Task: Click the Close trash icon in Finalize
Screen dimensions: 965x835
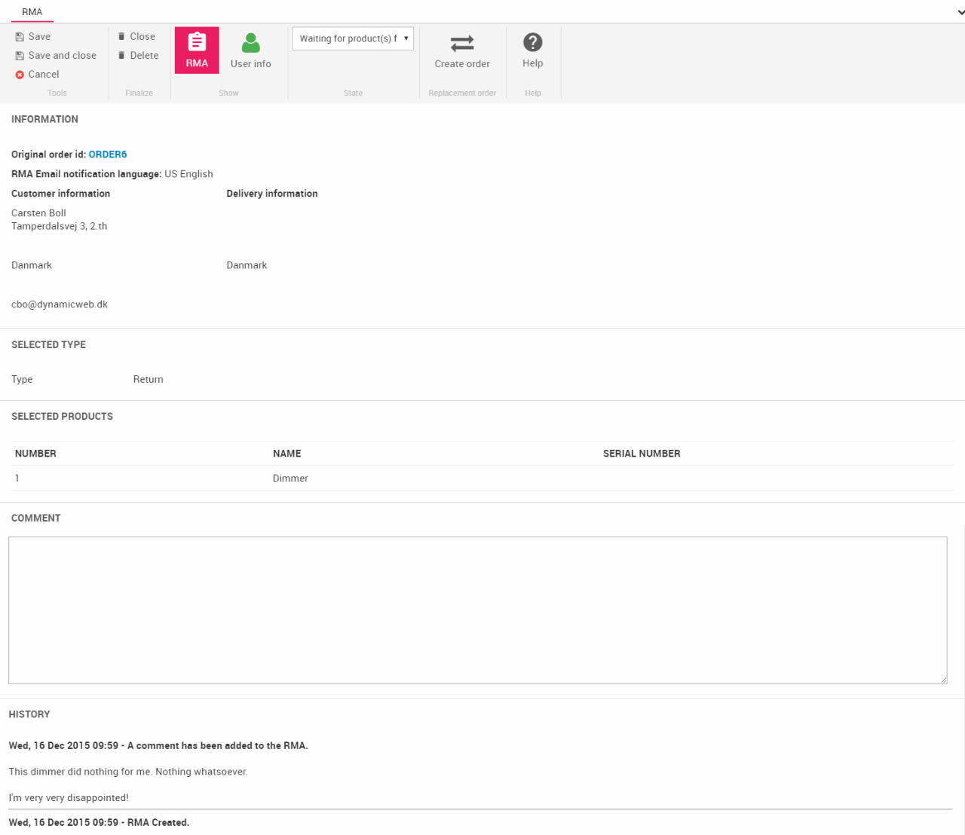Action: [x=121, y=37]
